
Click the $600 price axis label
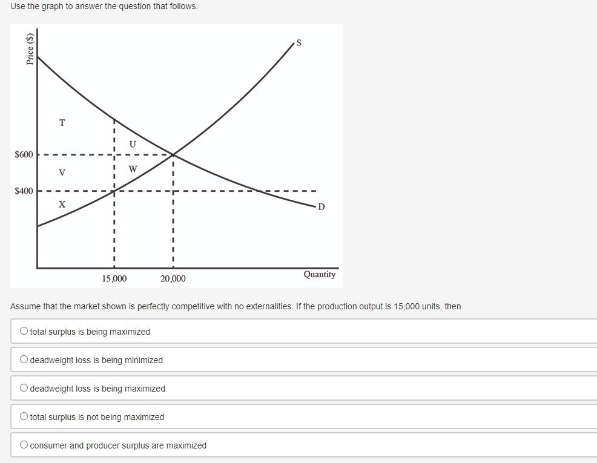[x=22, y=154]
